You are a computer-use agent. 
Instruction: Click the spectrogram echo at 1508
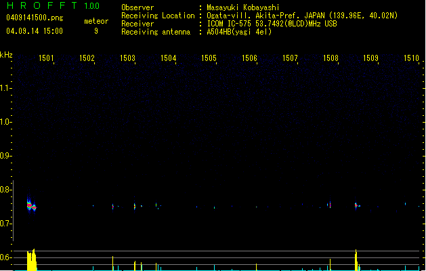coord(330,205)
